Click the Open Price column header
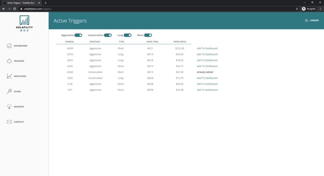 pos(180,42)
